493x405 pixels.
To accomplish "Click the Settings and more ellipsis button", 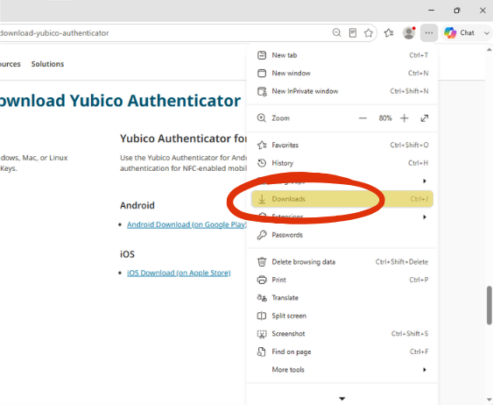I will coord(429,32).
